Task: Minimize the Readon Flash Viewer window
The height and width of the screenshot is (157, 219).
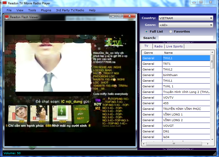Action: [x=113, y=16]
